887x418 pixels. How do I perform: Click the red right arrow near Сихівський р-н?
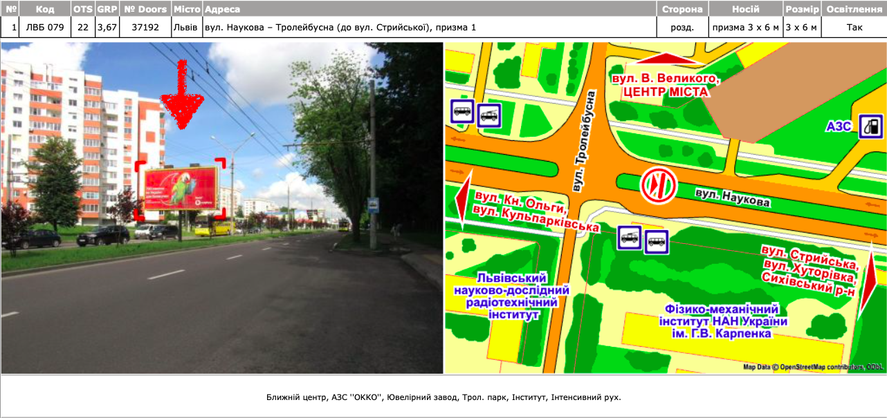click(867, 285)
